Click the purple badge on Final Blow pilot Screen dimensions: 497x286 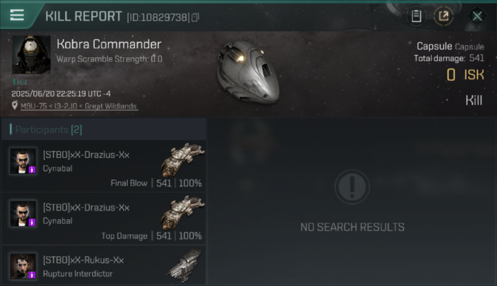[x=32, y=170]
